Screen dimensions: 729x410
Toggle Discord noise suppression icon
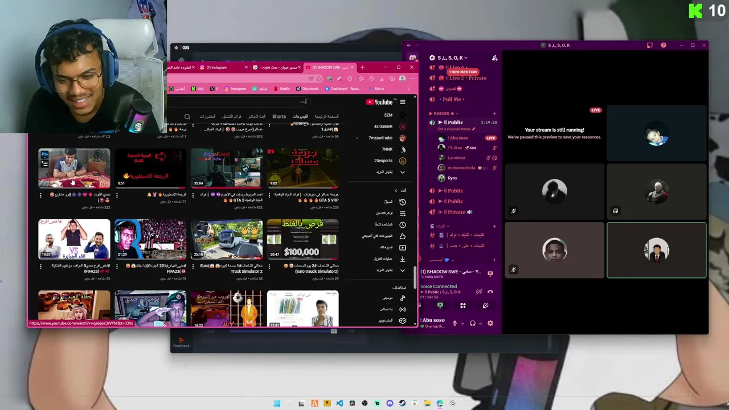(x=480, y=292)
